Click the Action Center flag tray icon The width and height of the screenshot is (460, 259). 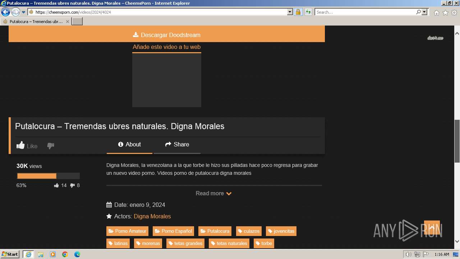tap(425, 254)
